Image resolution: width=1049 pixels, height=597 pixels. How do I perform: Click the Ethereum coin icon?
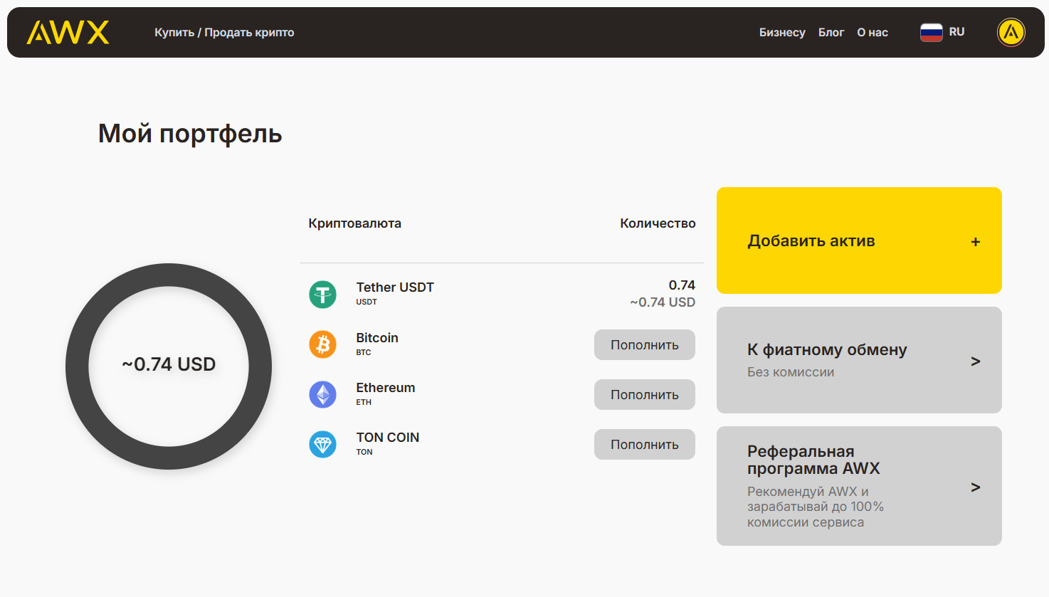[322, 394]
